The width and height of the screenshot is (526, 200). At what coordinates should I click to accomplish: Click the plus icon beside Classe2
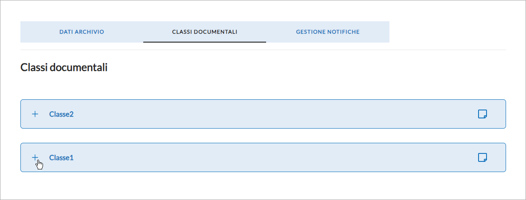[35, 114]
